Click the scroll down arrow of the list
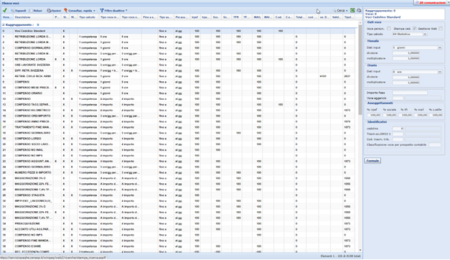 tap(360, 250)
